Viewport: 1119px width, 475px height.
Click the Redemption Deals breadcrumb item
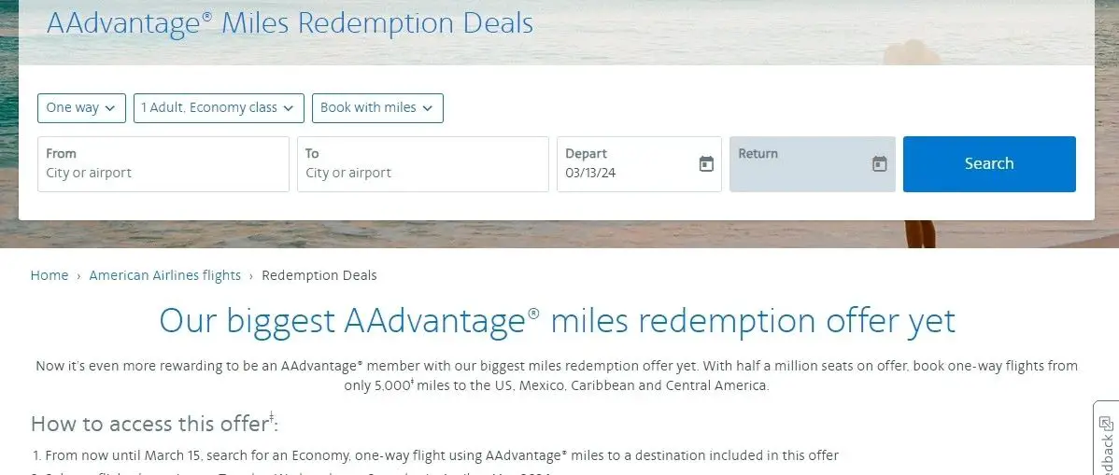tap(319, 275)
